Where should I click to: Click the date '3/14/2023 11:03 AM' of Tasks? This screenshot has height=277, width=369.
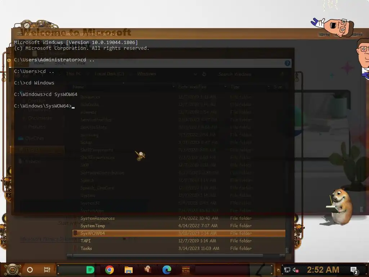coord(199,248)
